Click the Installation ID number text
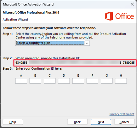This screenshot has width=137, height=128. (75, 63)
